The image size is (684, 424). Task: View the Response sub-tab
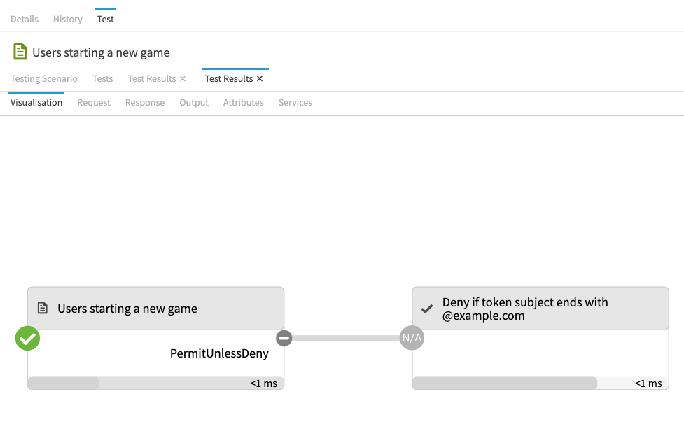point(145,103)
